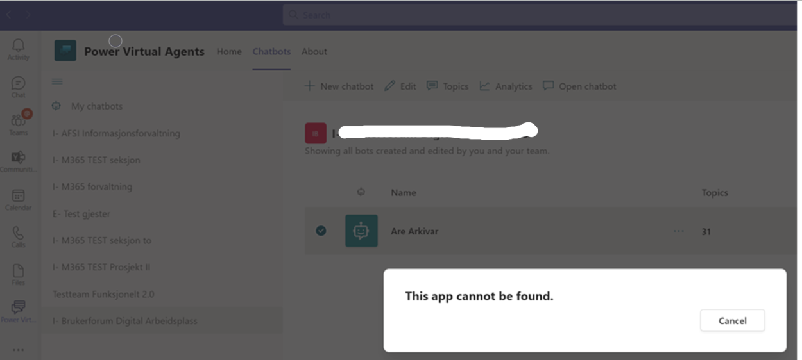Select I- M365 TEST Prosjekt II team

tap(162, 267)
